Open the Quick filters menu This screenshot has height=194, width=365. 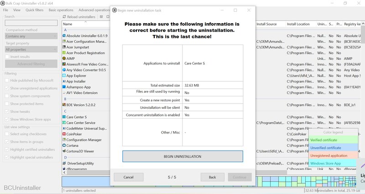point(35,10)
